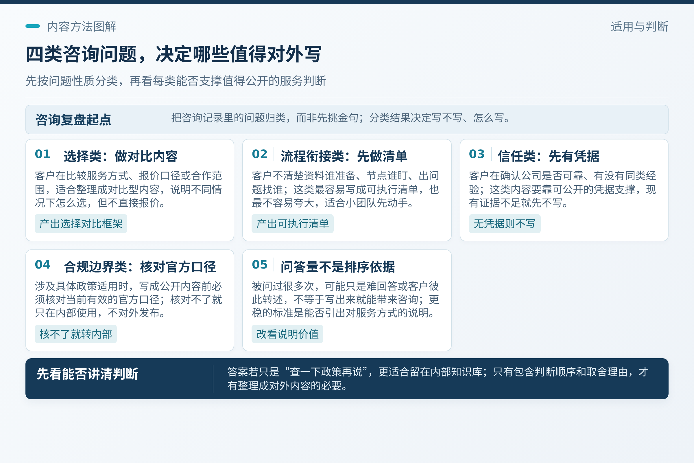
Task: Click the paragraph starting 涉及具体政策适用时
Action: pyautogui.click(x=128, y=300)
